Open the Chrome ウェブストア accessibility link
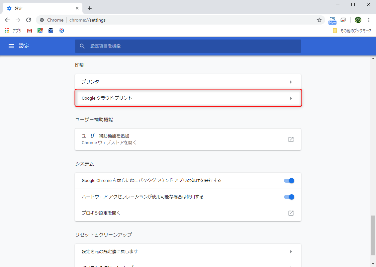The height and width of the screenshot is (267, 376). pos(188,139)
